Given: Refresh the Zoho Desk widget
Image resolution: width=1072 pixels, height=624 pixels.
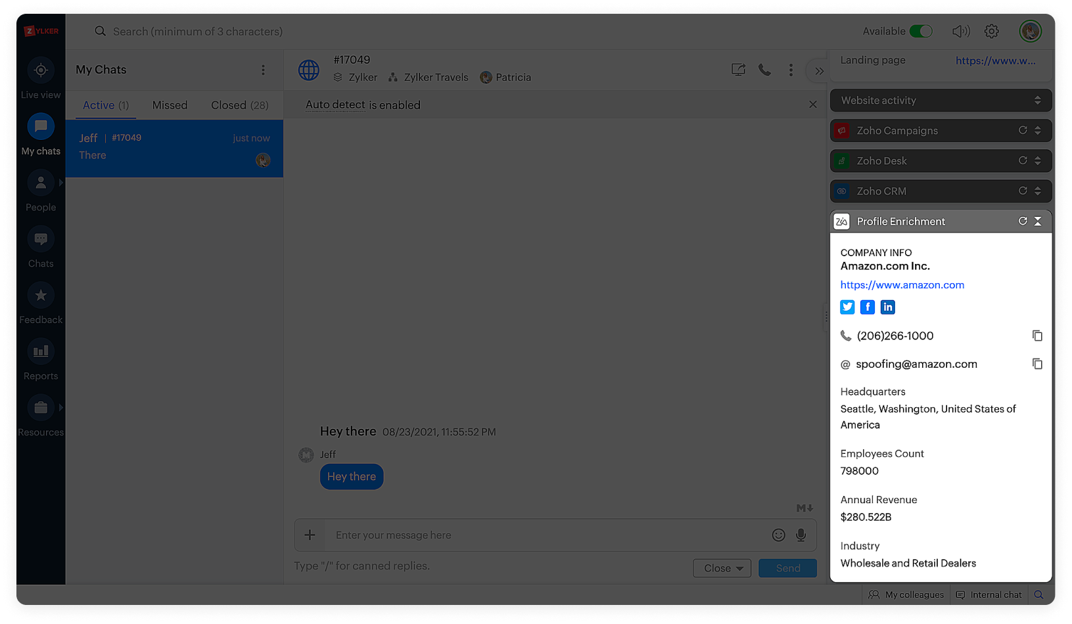Looking at the screenshot, I should 1023,161.
